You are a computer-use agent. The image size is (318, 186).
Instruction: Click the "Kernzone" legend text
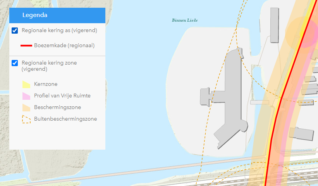(46, 84)
